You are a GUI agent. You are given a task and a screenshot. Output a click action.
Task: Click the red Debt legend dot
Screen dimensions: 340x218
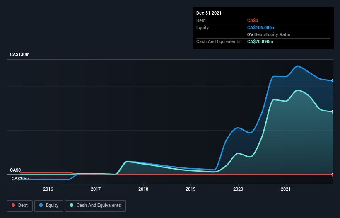13,205
